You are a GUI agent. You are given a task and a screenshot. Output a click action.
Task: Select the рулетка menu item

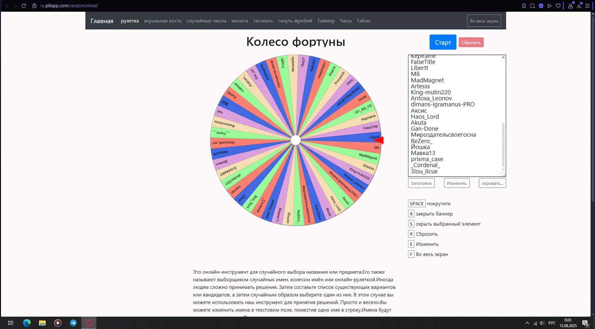tap(130, 21)
